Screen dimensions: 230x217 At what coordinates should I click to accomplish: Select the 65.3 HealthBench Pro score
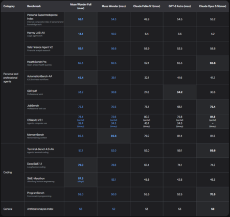(179, 63)
